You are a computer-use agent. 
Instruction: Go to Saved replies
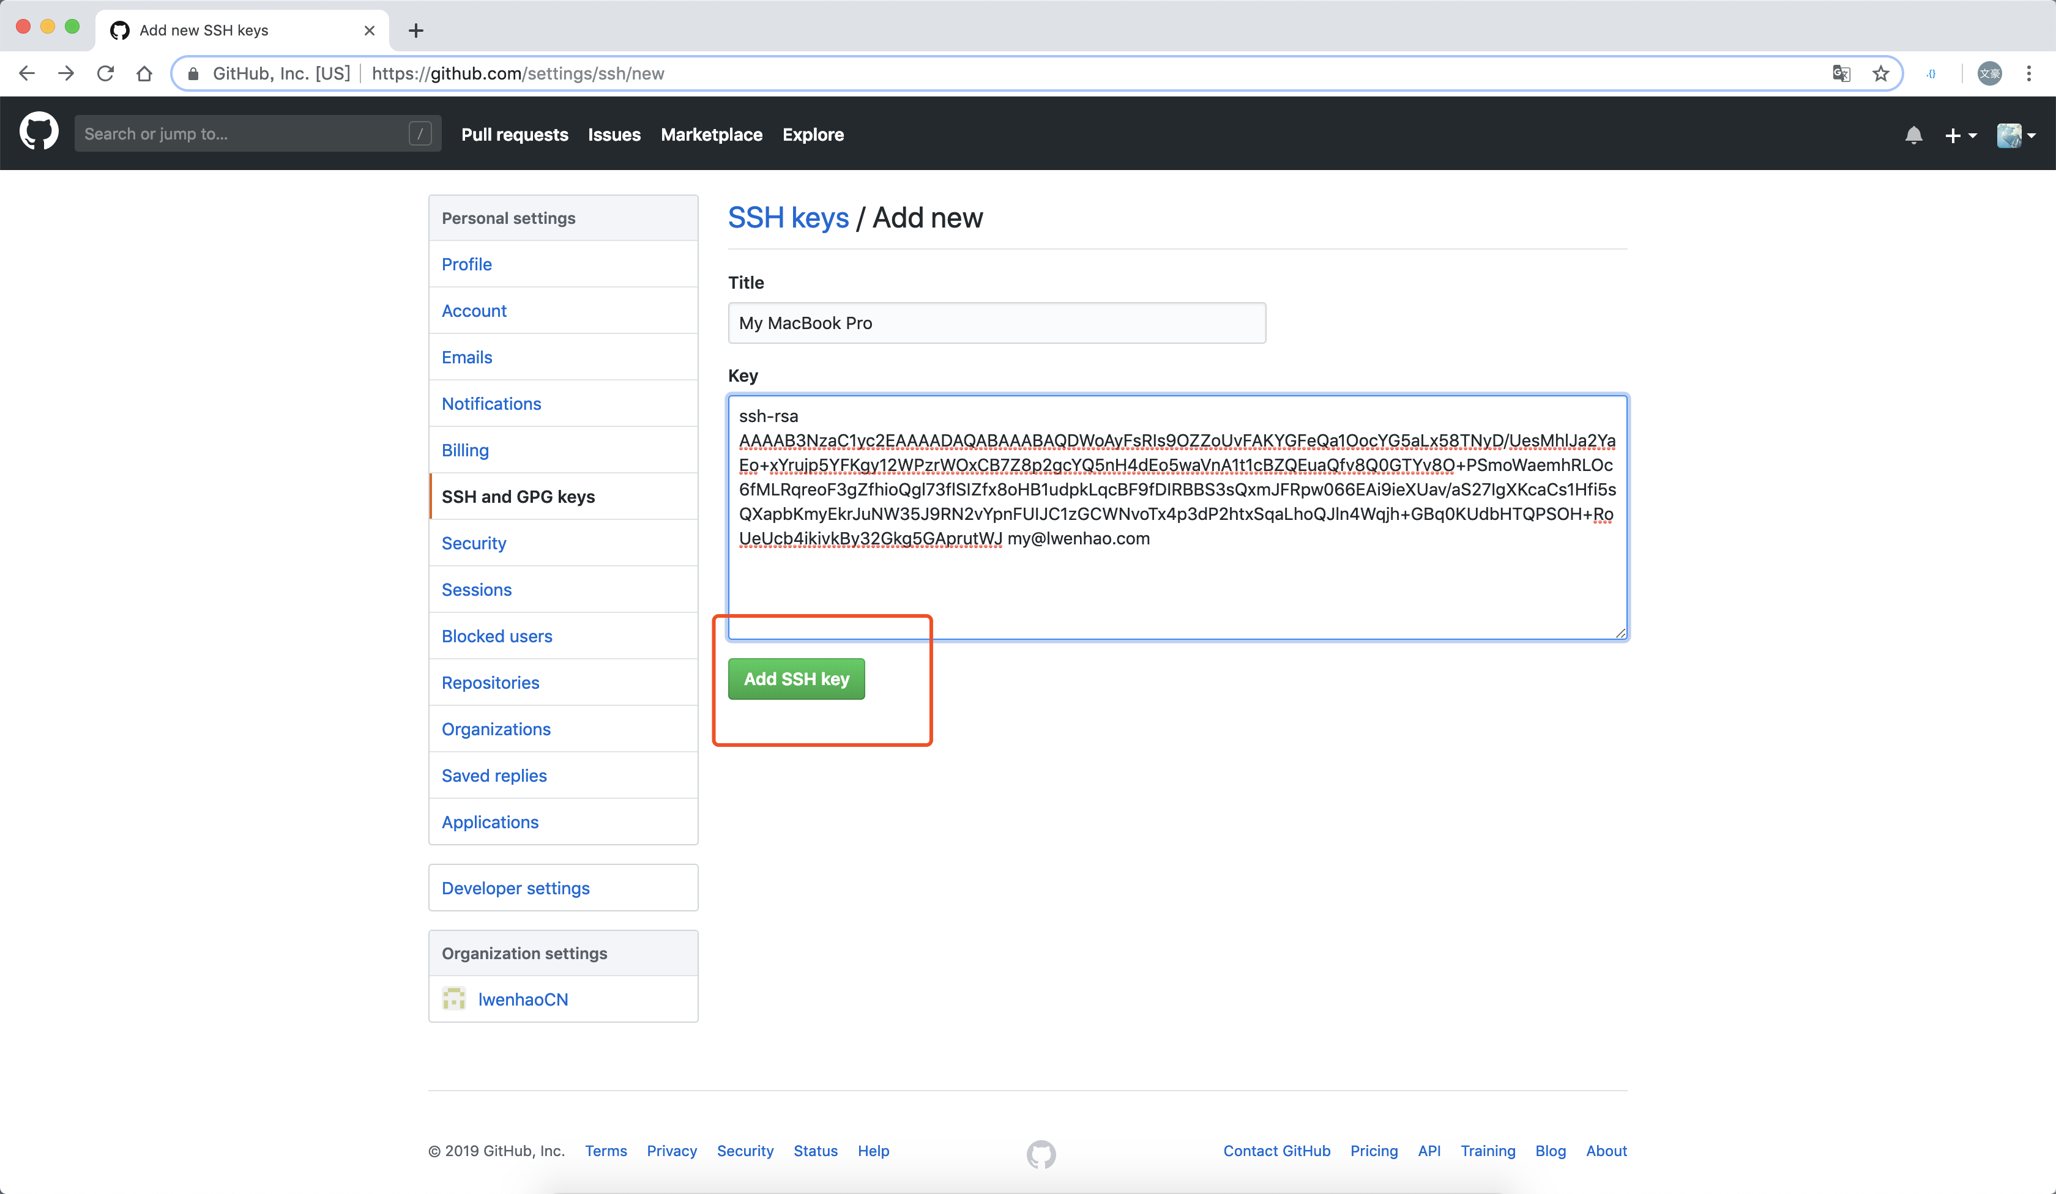click(x=563, y=776)
